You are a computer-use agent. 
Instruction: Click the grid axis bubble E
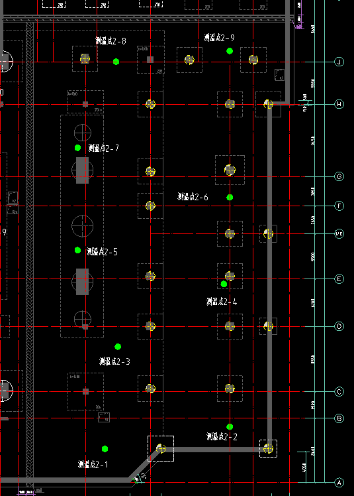[339, 279]
